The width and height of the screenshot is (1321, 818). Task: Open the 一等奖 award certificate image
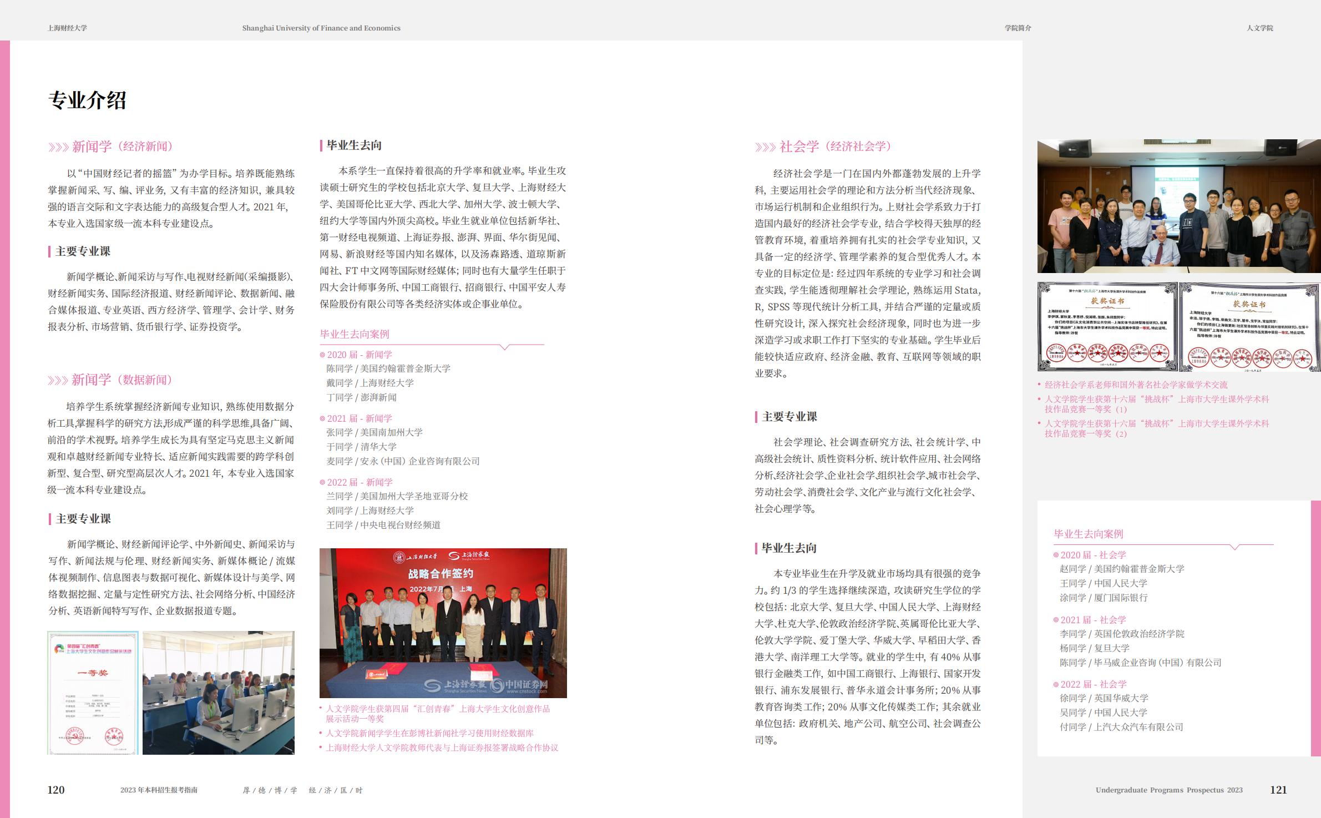[93, 691]
